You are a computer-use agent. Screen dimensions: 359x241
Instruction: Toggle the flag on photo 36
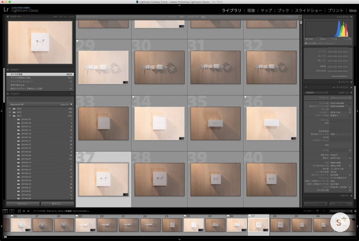pyautogui.click(x=245, y=97)
